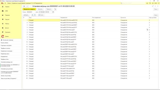Image resolution: width=160 pixels, height=90 pixels.
Task: Open the Компания section
Action: (8, 32)
